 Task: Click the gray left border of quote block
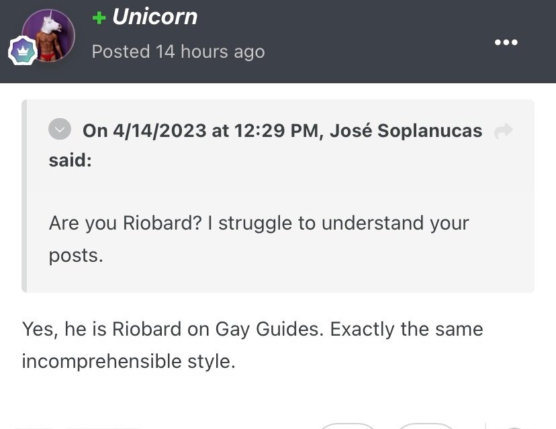(24, 196)
